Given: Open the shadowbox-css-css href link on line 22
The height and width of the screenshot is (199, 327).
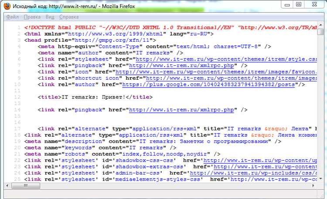Looking at the screenshot, I should point(260,160).
